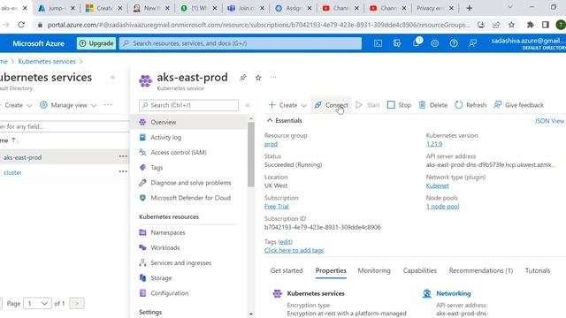Viewport: 566px width, 318px height.
Task: Open the Manage view dropdown
Action: [x=68, y=105]
